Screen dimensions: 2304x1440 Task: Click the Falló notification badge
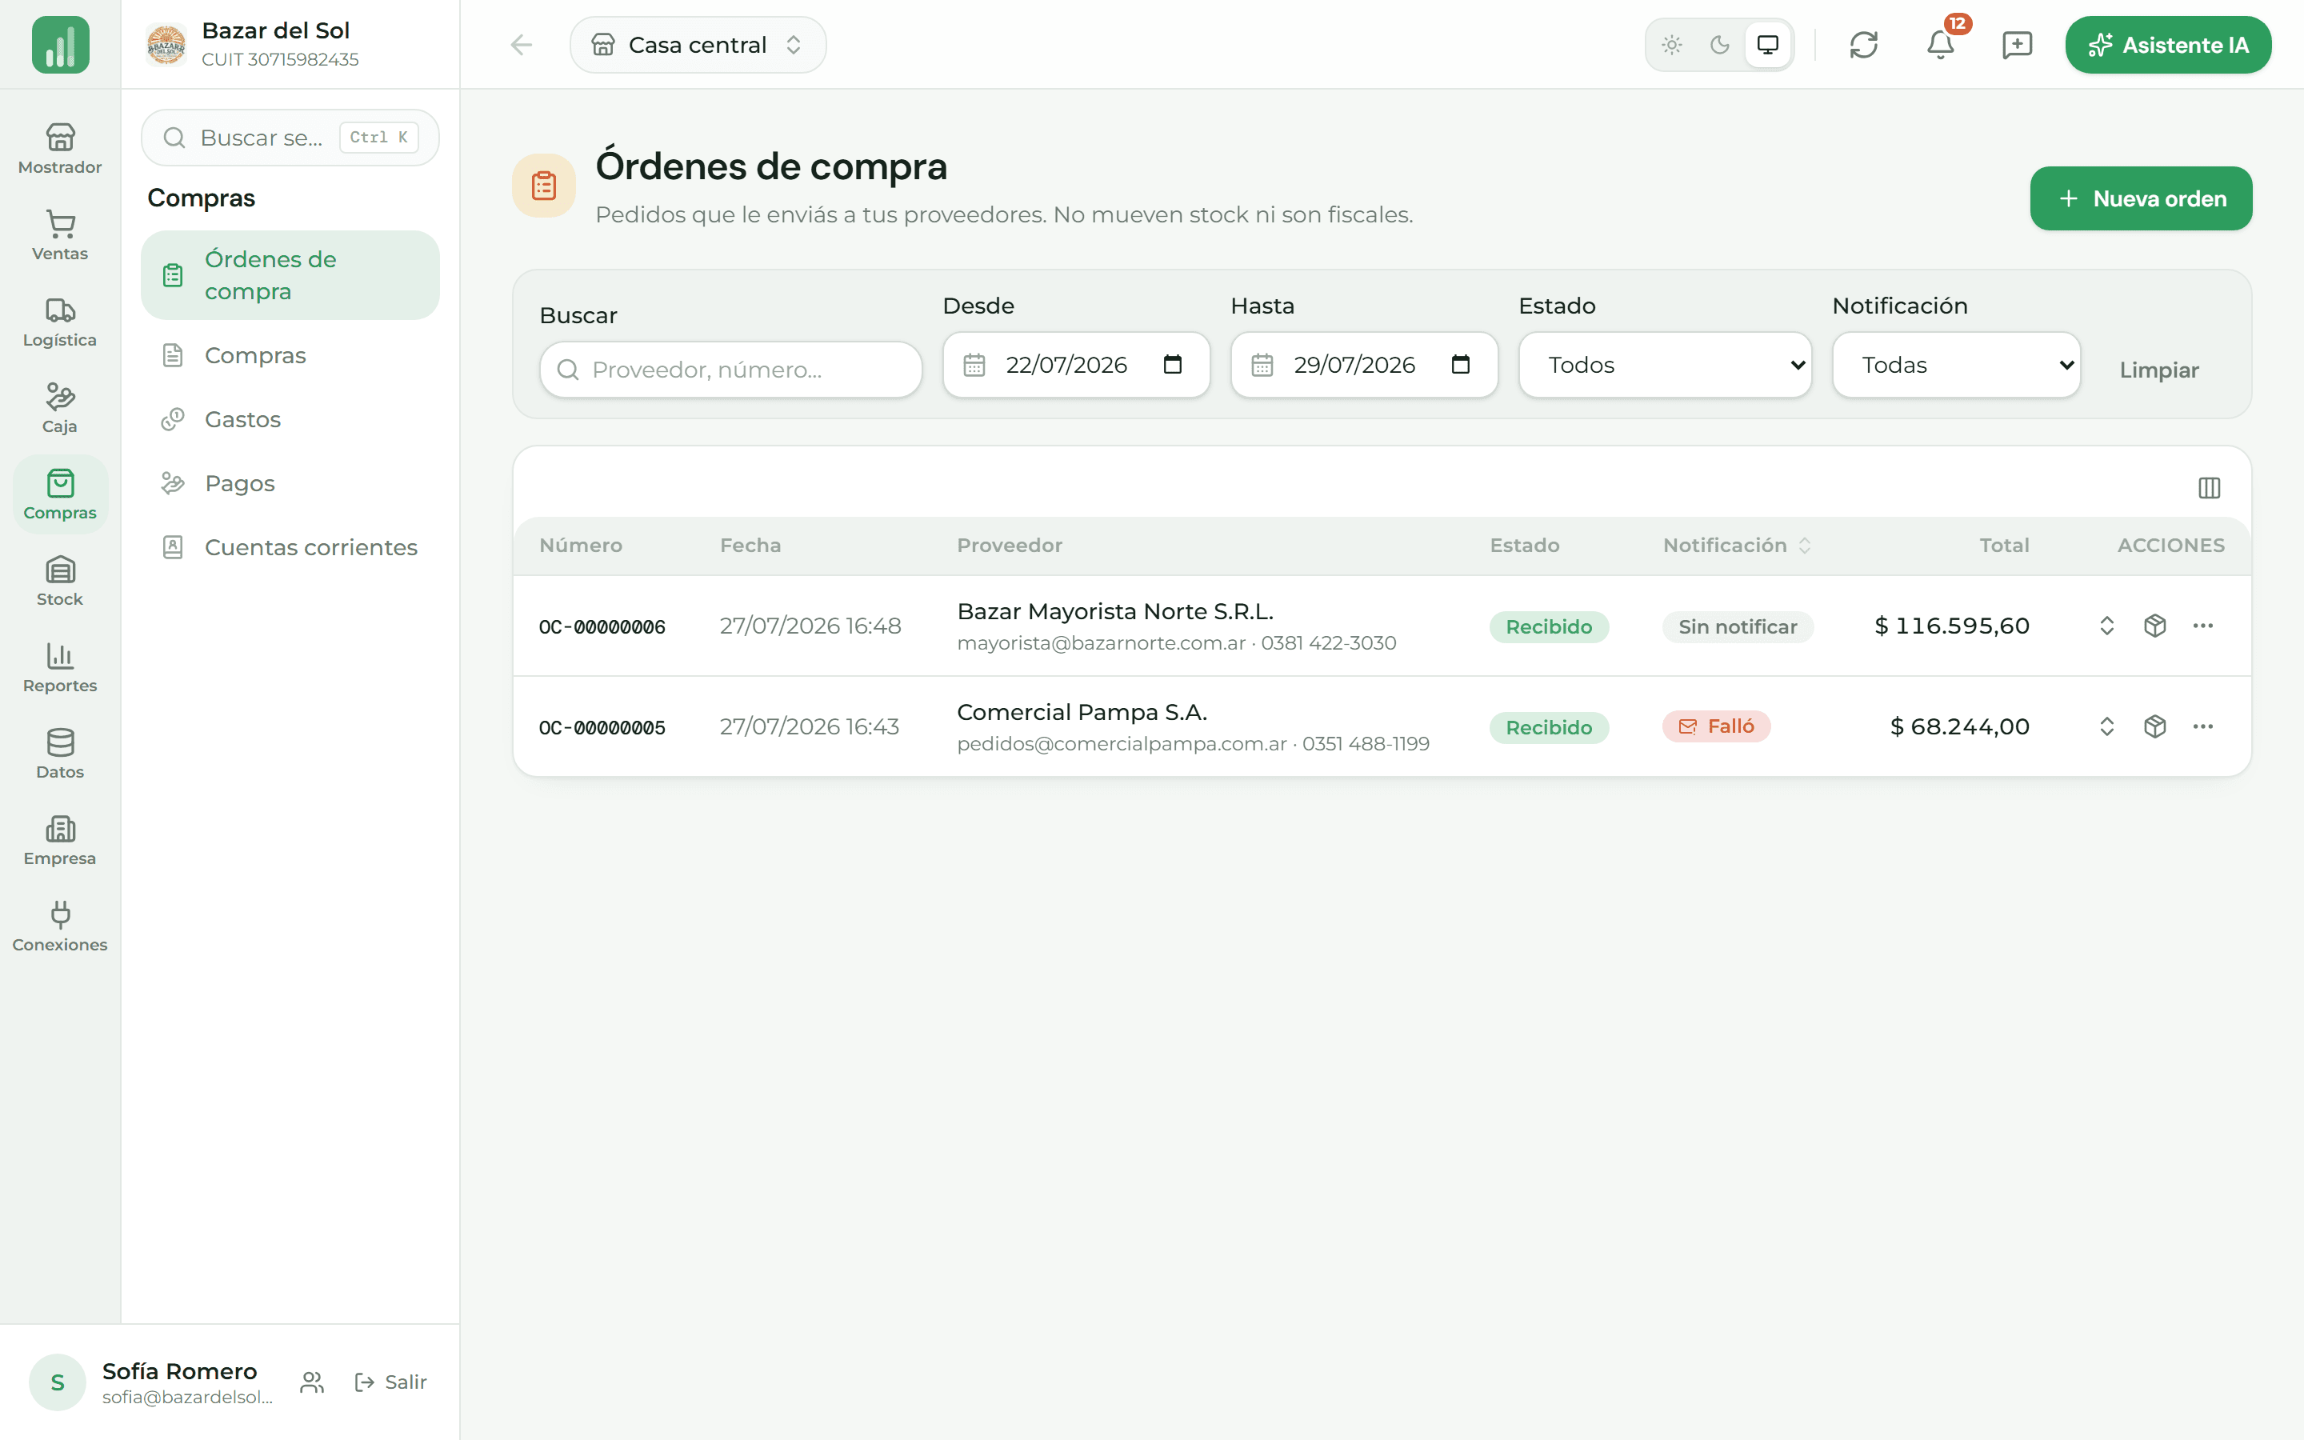tap(1716, 726)
